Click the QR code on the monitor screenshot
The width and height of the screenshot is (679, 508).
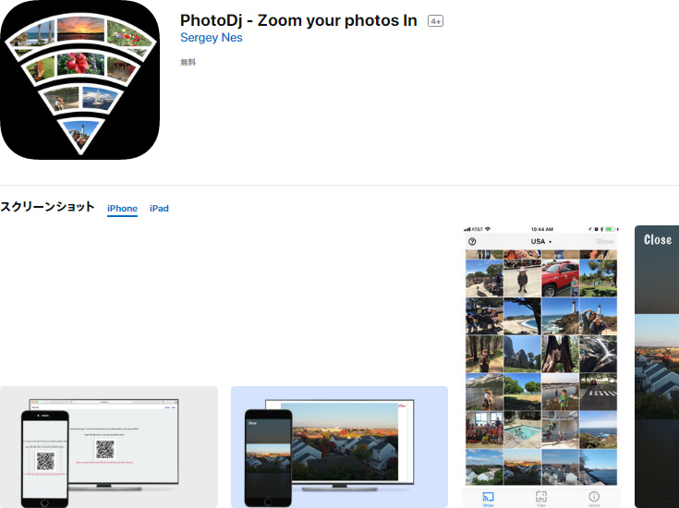(x=104, y=449)
